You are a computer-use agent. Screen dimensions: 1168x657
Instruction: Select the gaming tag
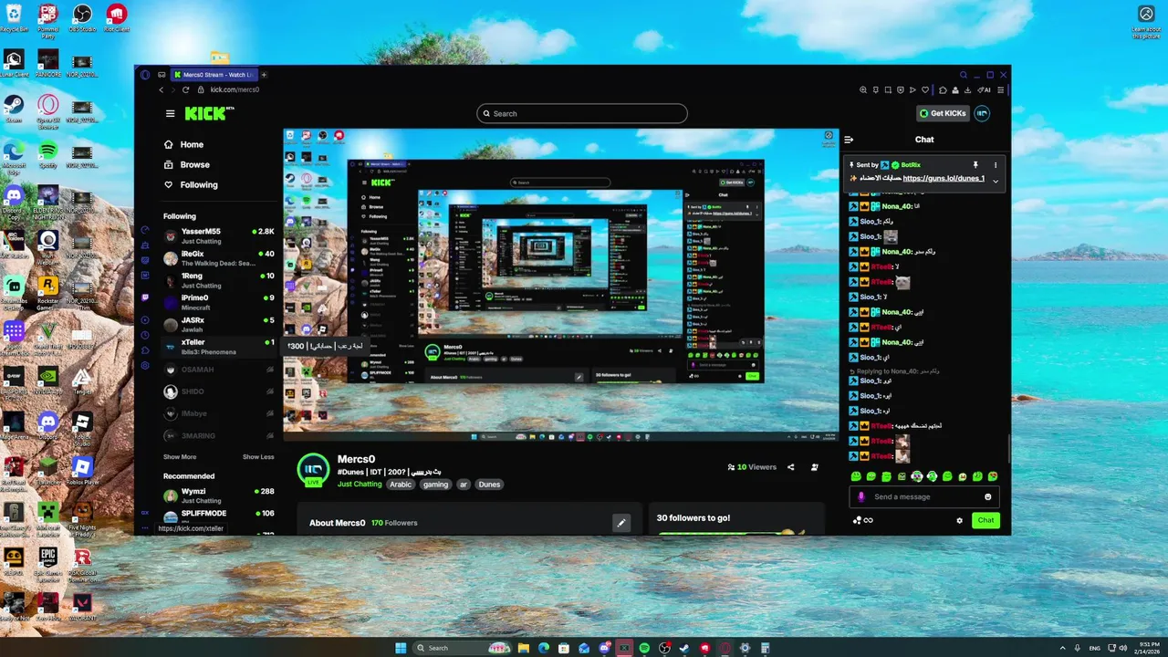[x=435, y=485]
